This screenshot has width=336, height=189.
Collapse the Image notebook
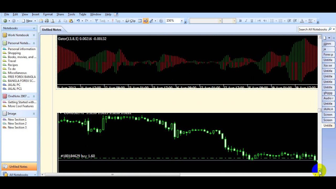click(x=34, y=114)
